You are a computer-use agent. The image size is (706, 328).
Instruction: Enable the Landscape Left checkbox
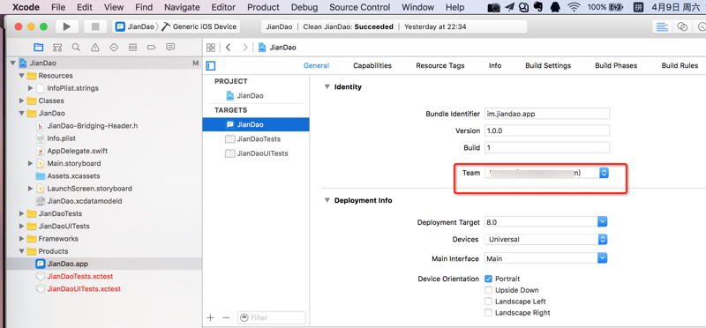[488, 302]
